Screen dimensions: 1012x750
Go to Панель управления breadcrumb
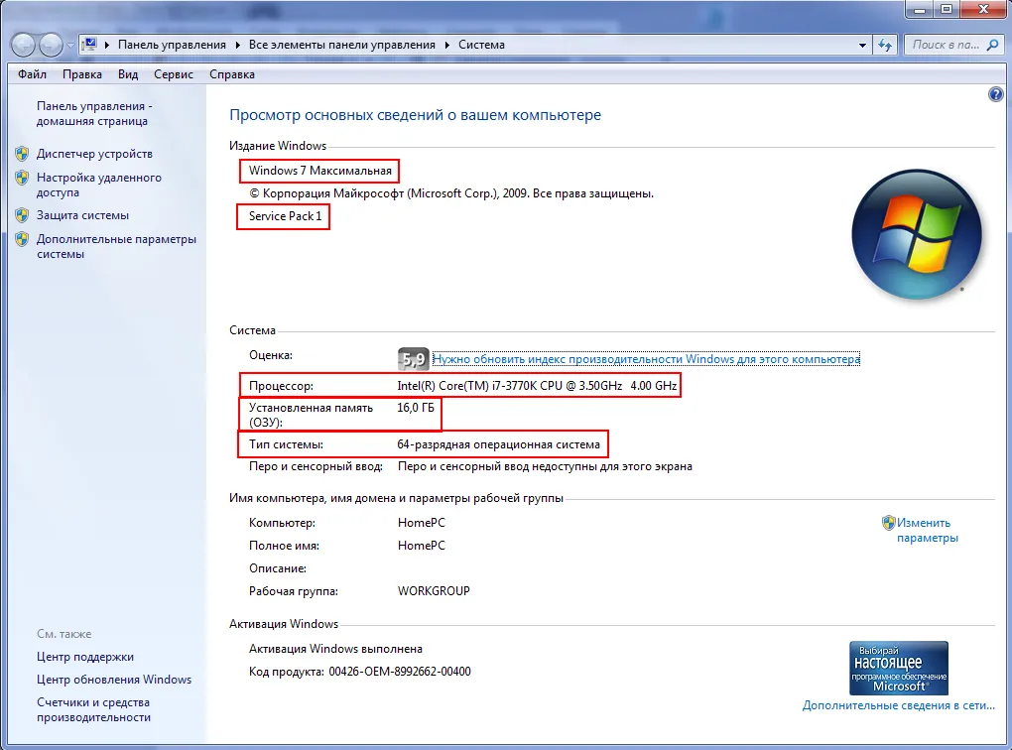pyautogui.click(x=172, y=45)
